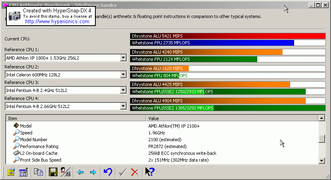The image size is (331, 180).
Task: Click the magnifier icon beside Model Number
Action: (16, 139)
